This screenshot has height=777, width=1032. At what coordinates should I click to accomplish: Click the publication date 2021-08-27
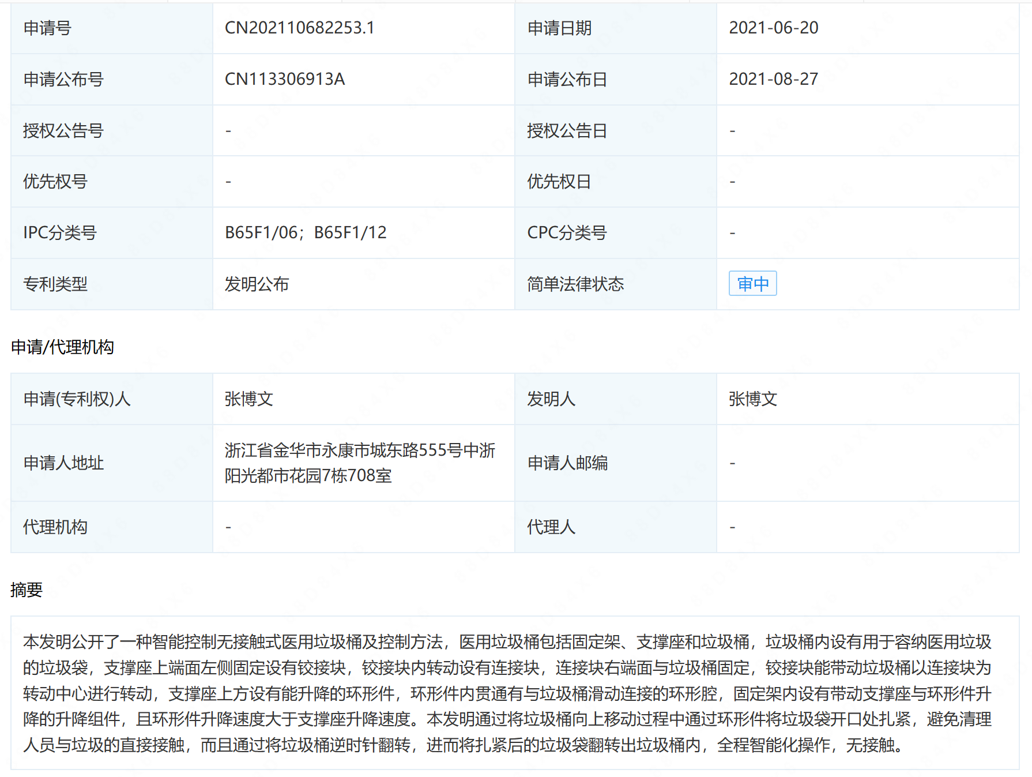(x=773, y=79)
